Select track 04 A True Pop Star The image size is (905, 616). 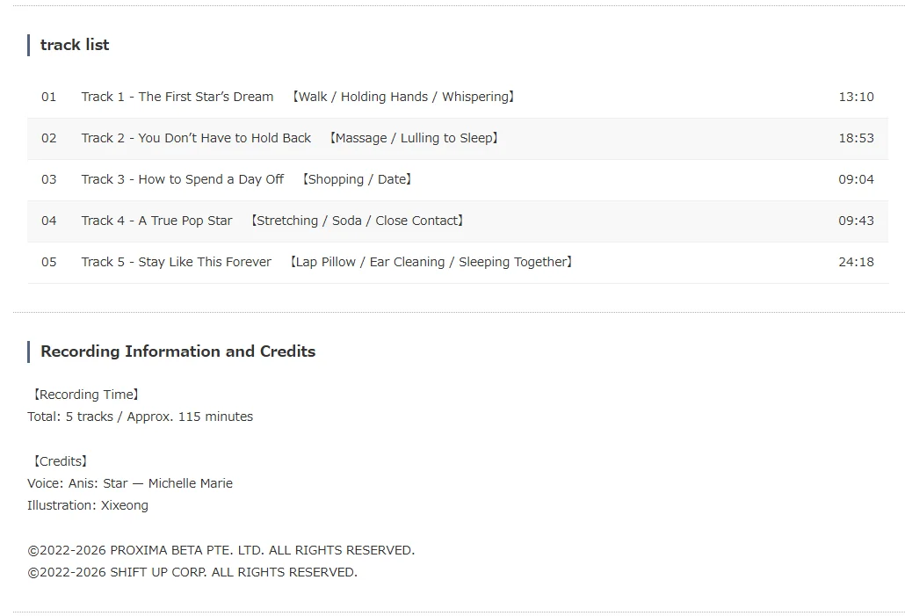click(x=458, y=221)
